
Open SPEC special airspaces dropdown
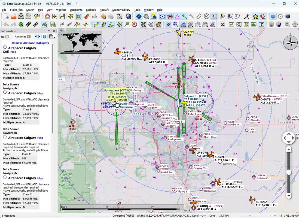point(198,25)
